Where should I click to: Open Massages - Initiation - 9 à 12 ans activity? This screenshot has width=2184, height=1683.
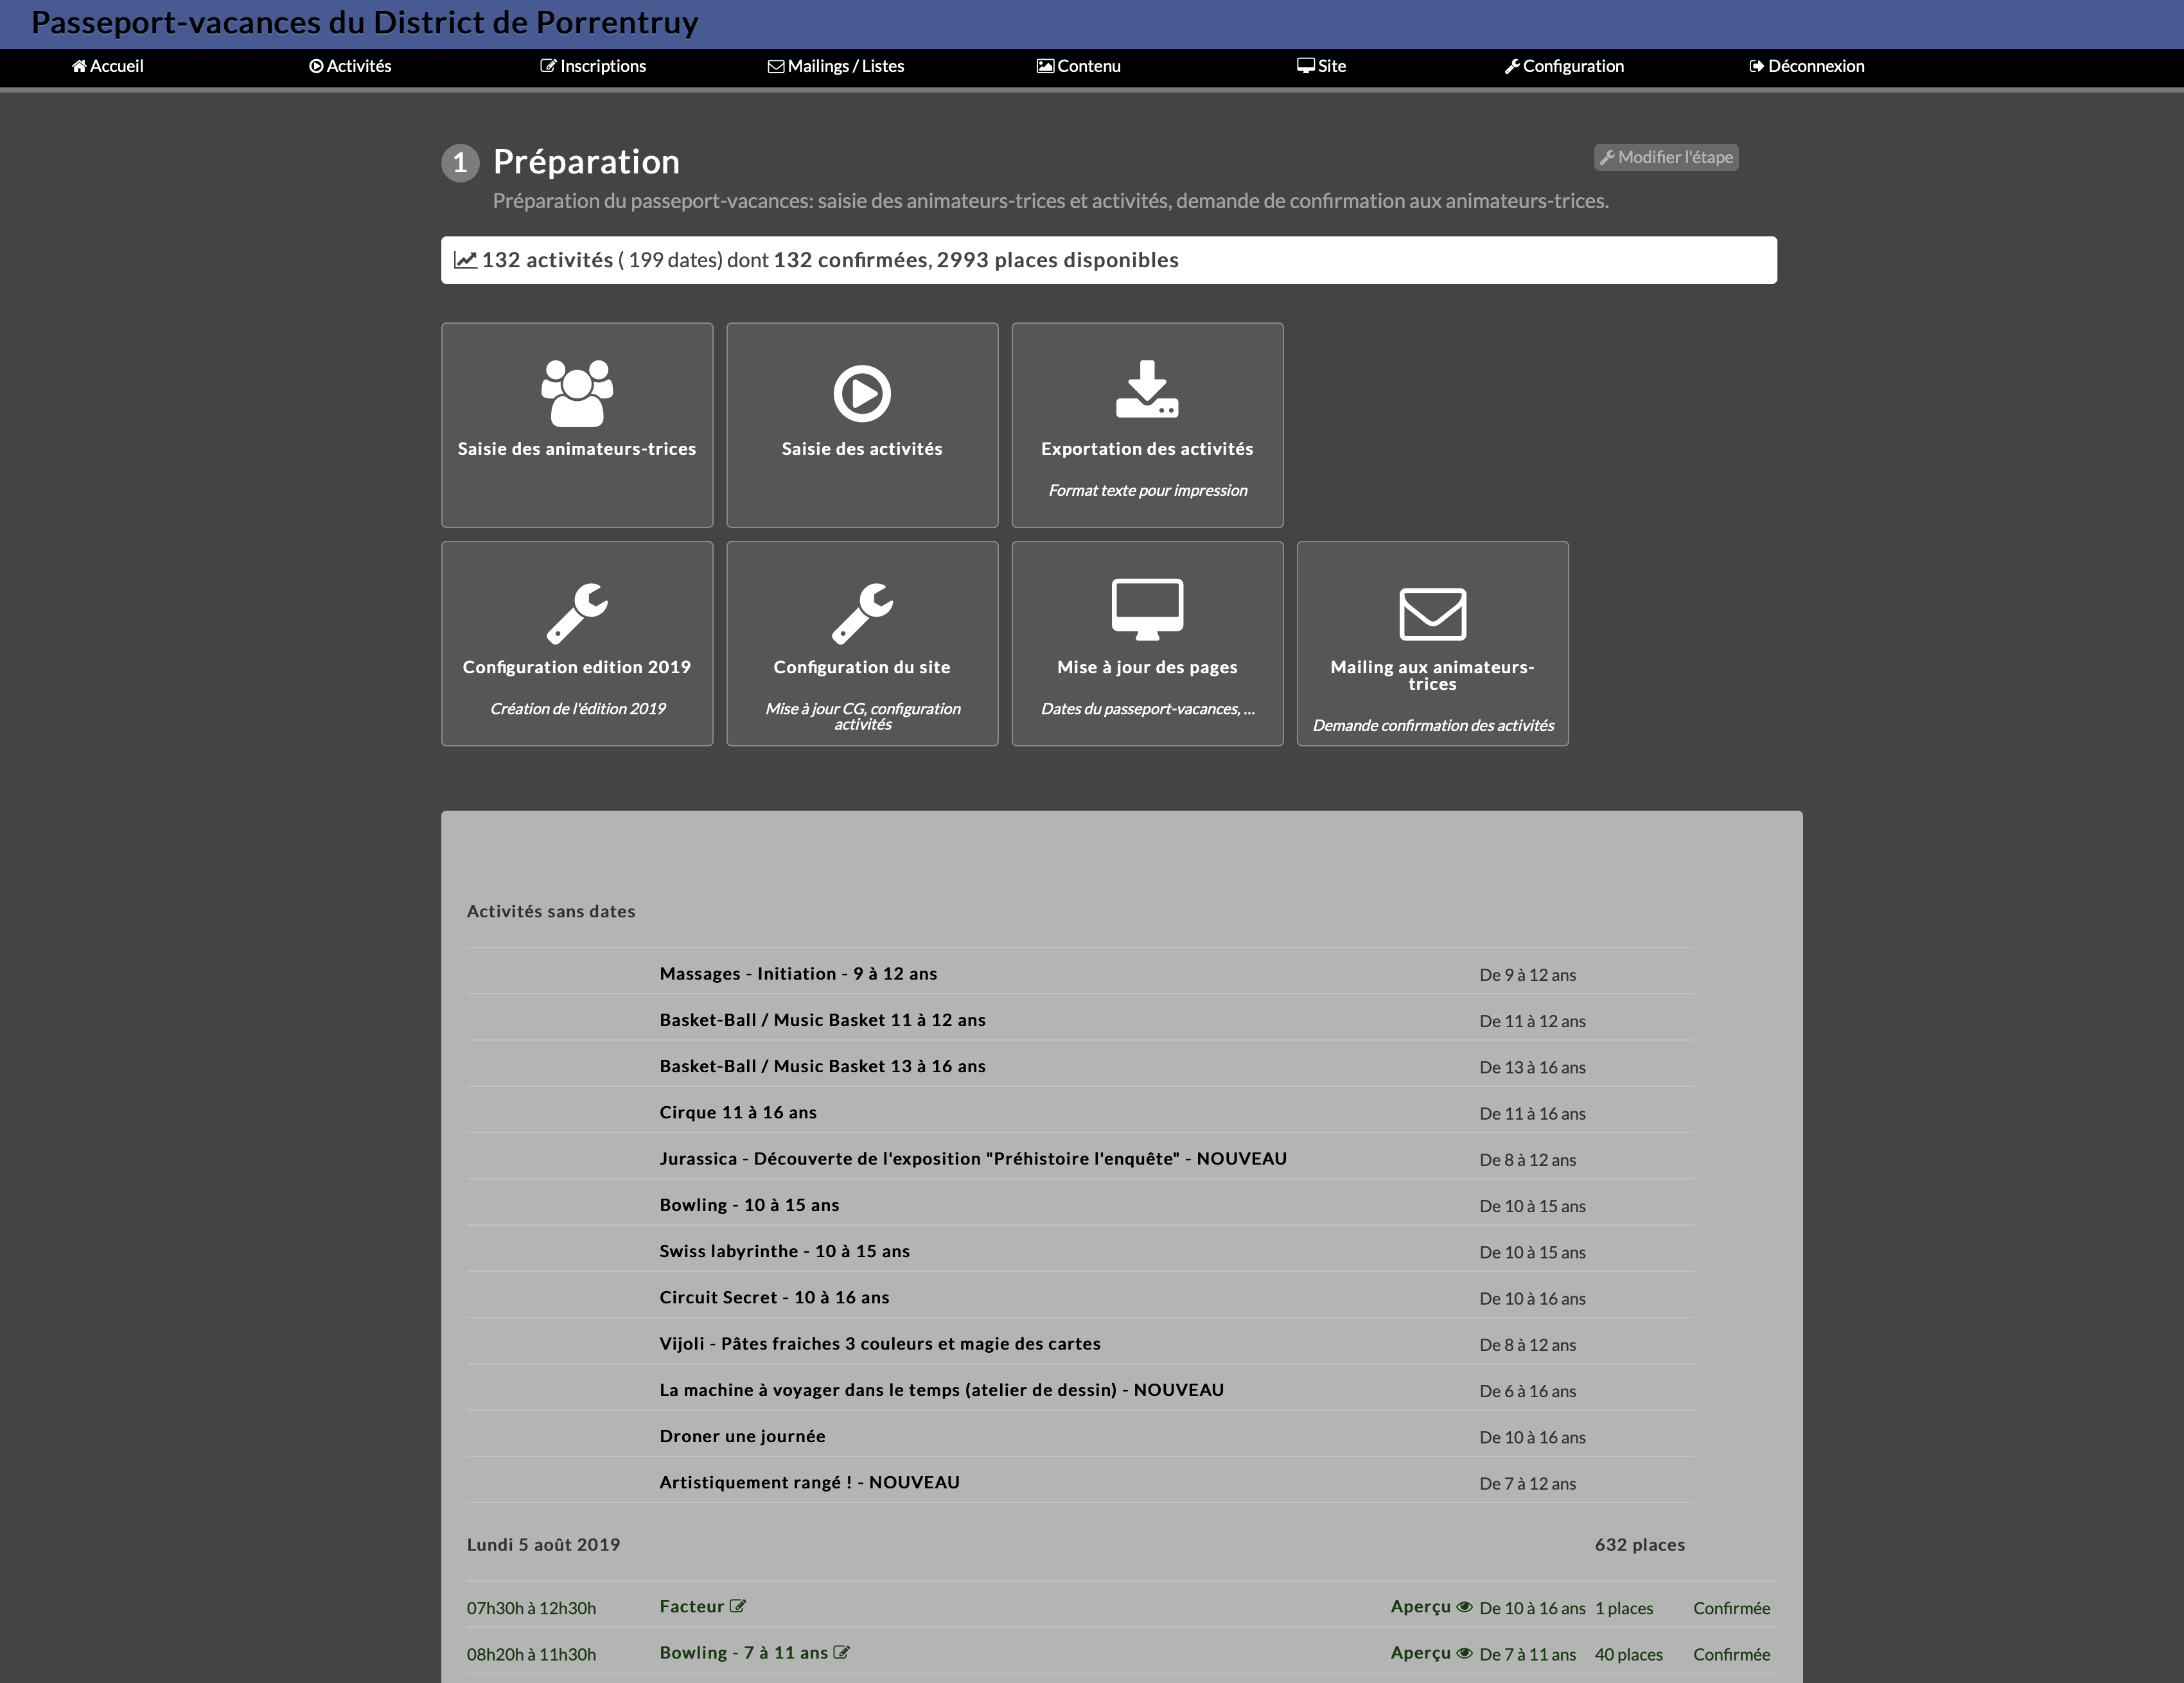click(x=798, y=974)
